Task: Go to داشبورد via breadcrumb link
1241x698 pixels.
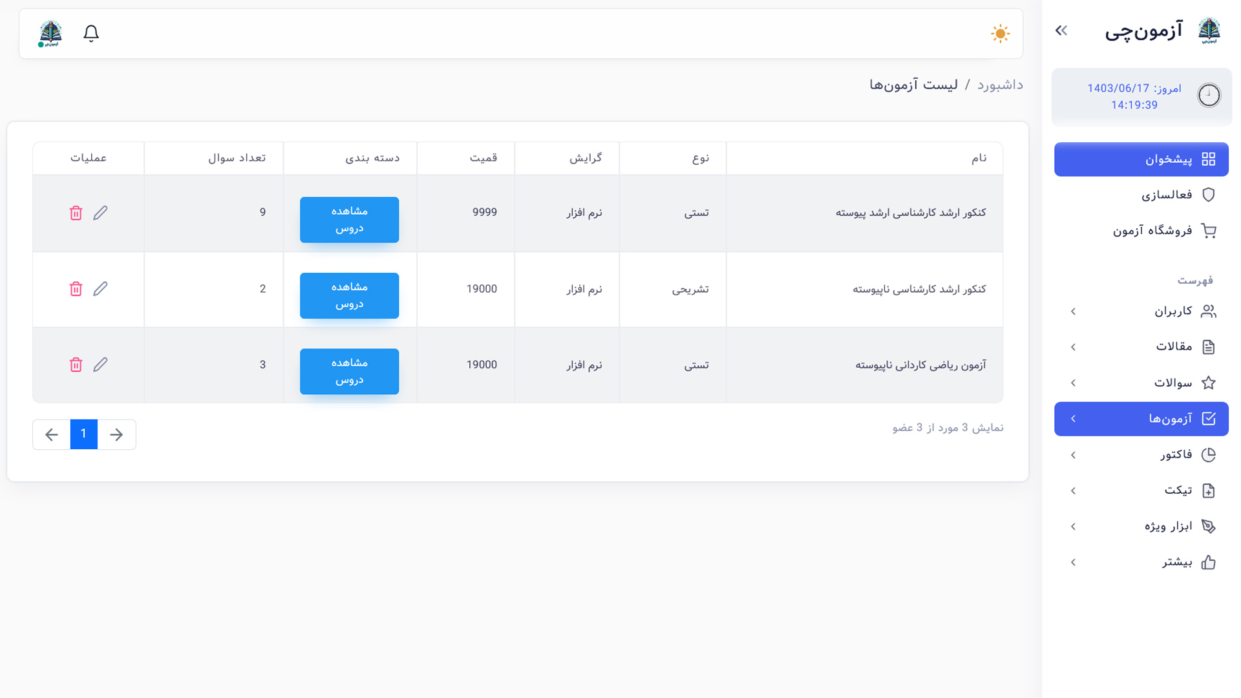Action: 999,85
